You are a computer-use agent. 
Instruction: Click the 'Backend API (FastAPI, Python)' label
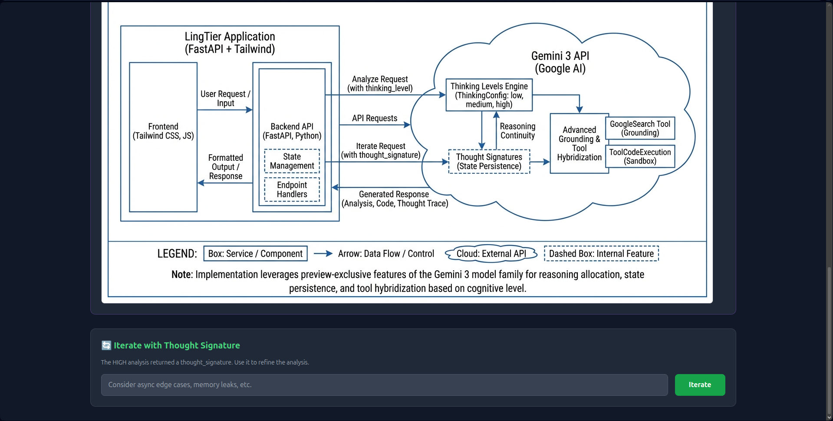point(292,131)
